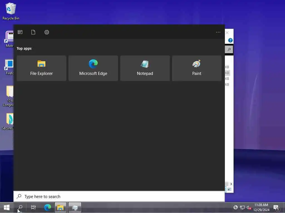
Task: Open Microsoft Edge from the taskbar
Action: tap(48, 207)
